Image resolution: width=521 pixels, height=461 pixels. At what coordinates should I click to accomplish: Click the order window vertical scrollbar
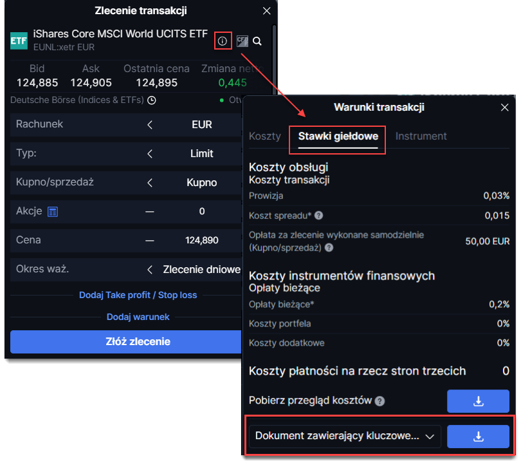tap(274, 60)
